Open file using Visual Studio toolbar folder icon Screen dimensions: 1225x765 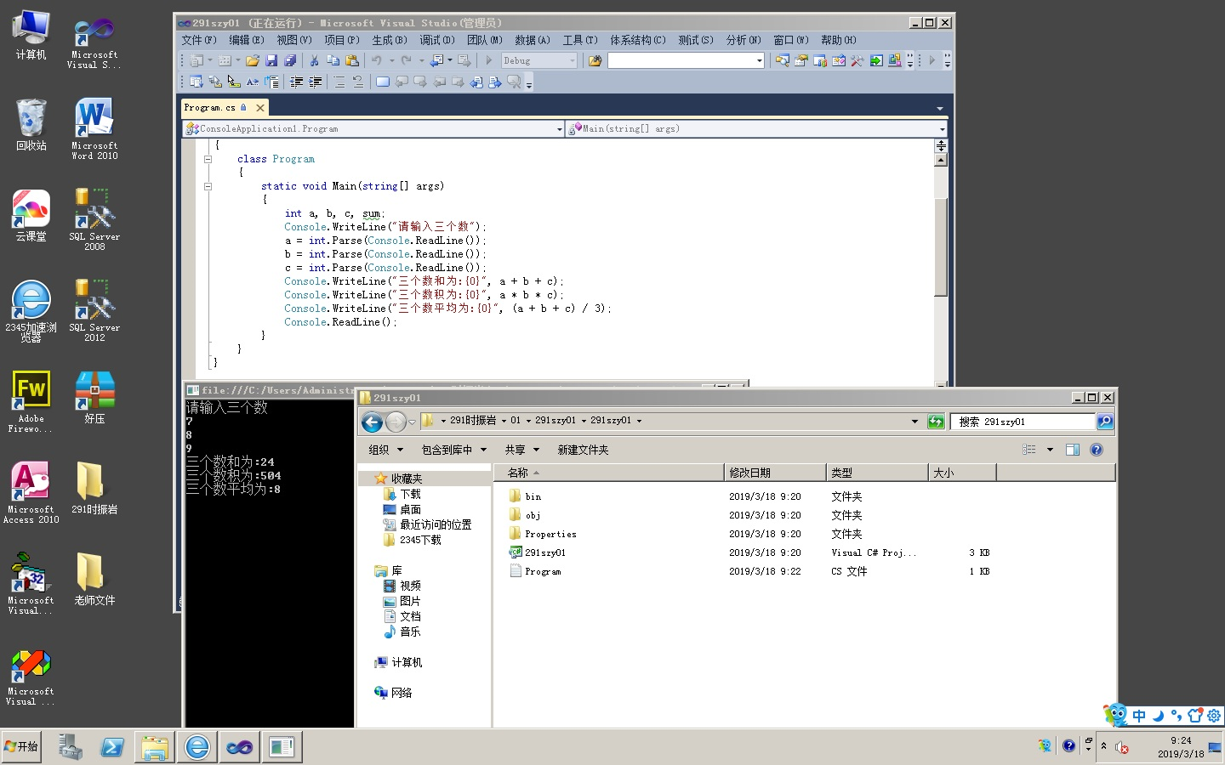253,60
